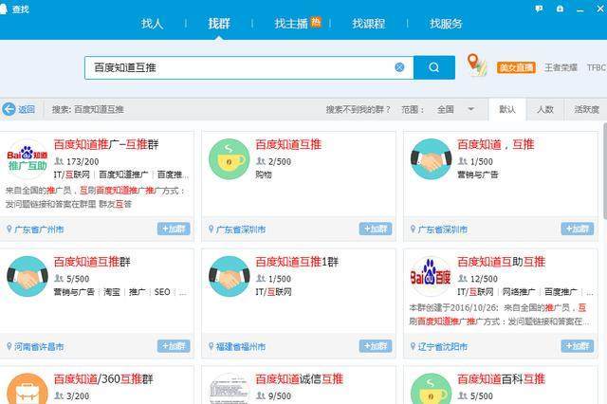
Task: Click member count icon next to 12/500
Action: (463, 278)
